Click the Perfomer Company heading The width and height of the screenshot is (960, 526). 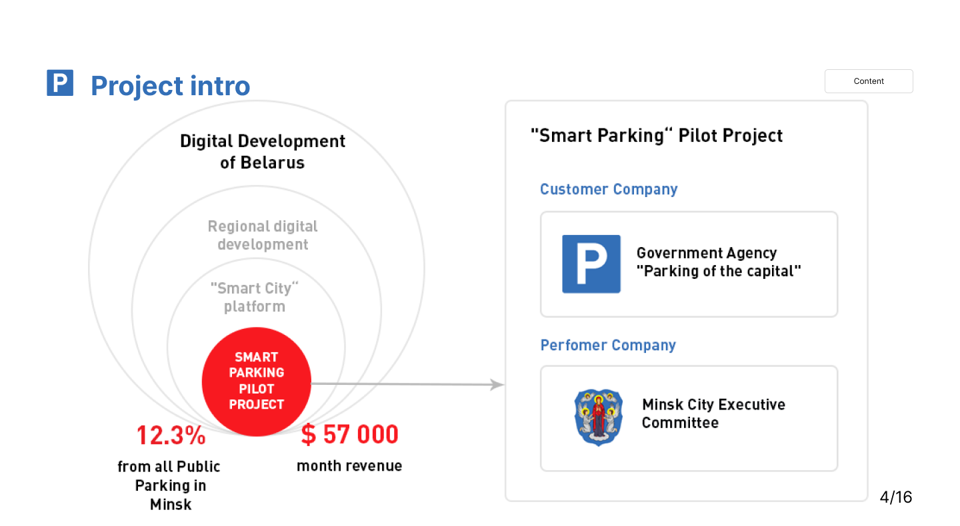coord(608,345)
